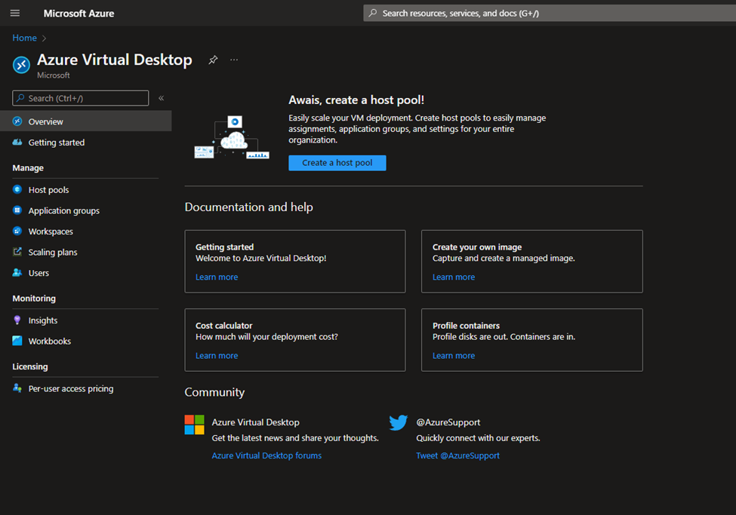This screenshot has width=736, height=515.
Task: Collapse the left sidebar with double chevron
Action: pyautogui.click(x=161, y=98)
